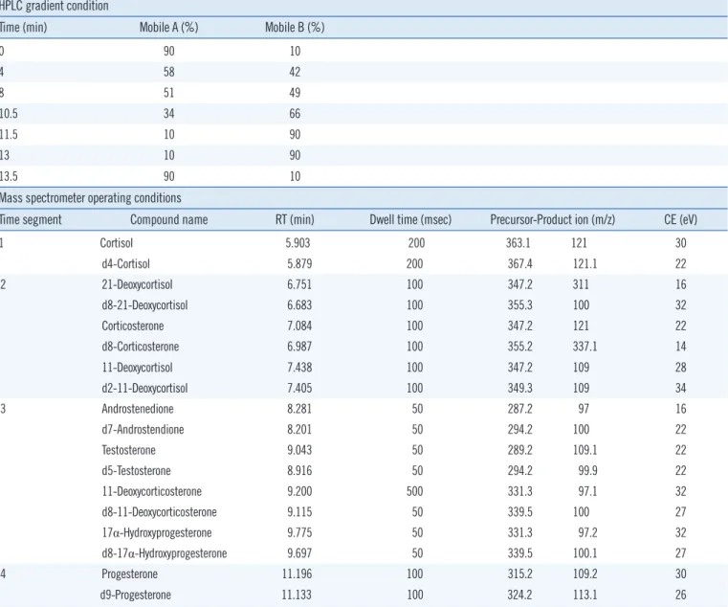Click the CE value 34

680,388
